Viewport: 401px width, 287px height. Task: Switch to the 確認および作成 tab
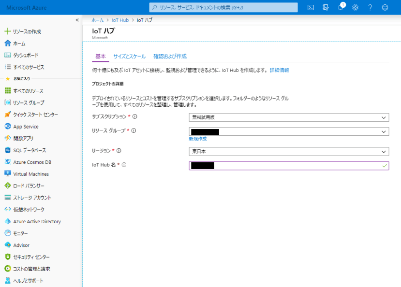tap(170, 57)
